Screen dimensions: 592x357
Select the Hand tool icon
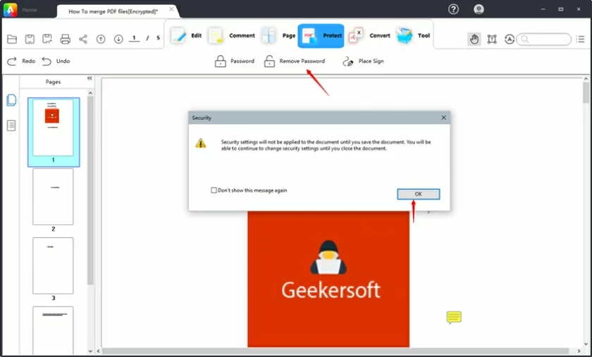tap(474, 39)
